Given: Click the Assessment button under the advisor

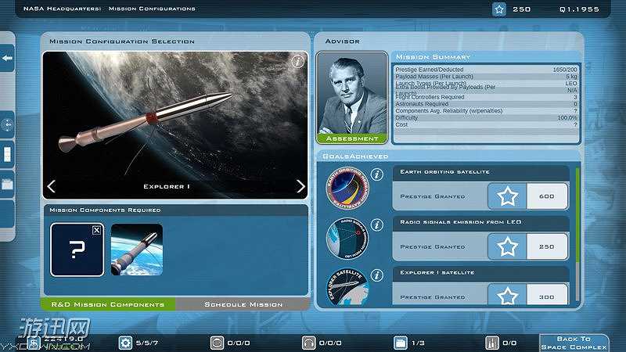Looking at the screenshot, I should (x=351, y=138).
